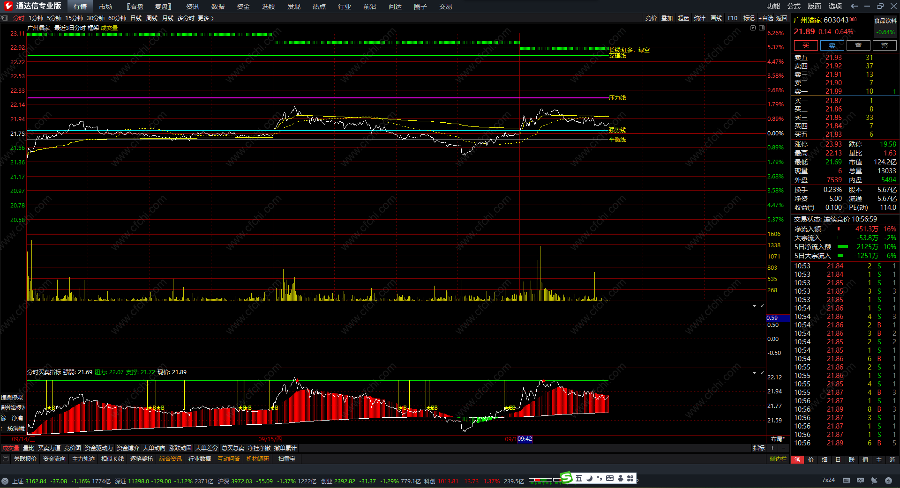Open the dropdown arrow on the middle indicator panel
Viewport: 900px width, 488px height.
(x=754, y=306)
